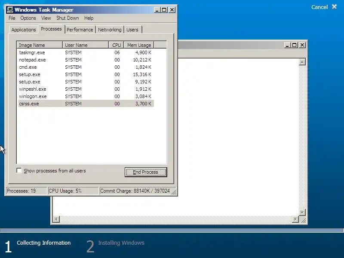This screenshot has width=344, height=258.
Task: Sort by the Image Name column header
Action: [x=40, y=45]
